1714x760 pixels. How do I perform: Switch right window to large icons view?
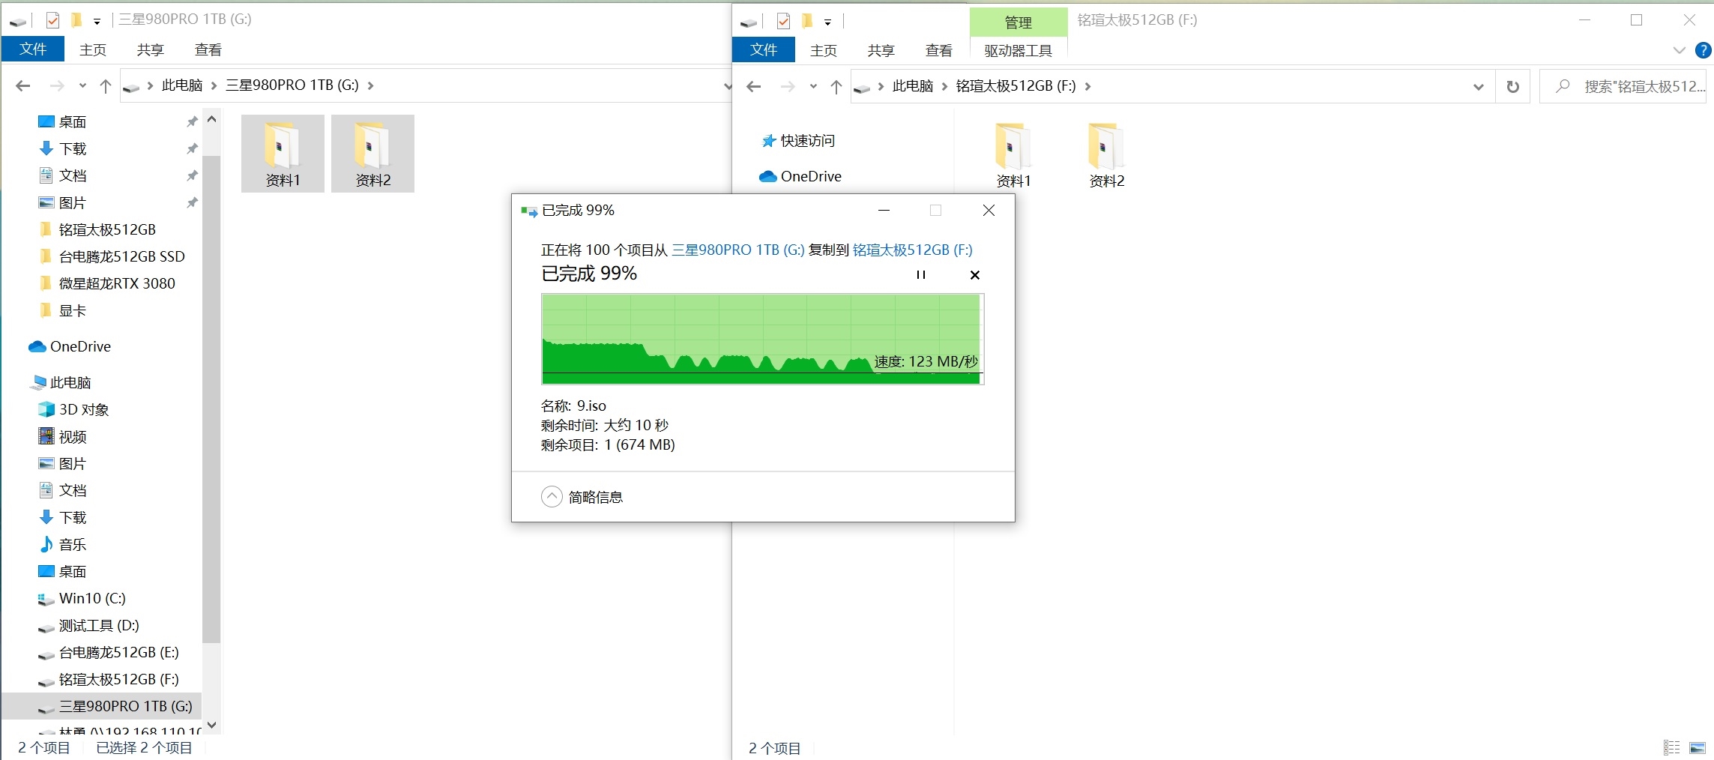1698,747
